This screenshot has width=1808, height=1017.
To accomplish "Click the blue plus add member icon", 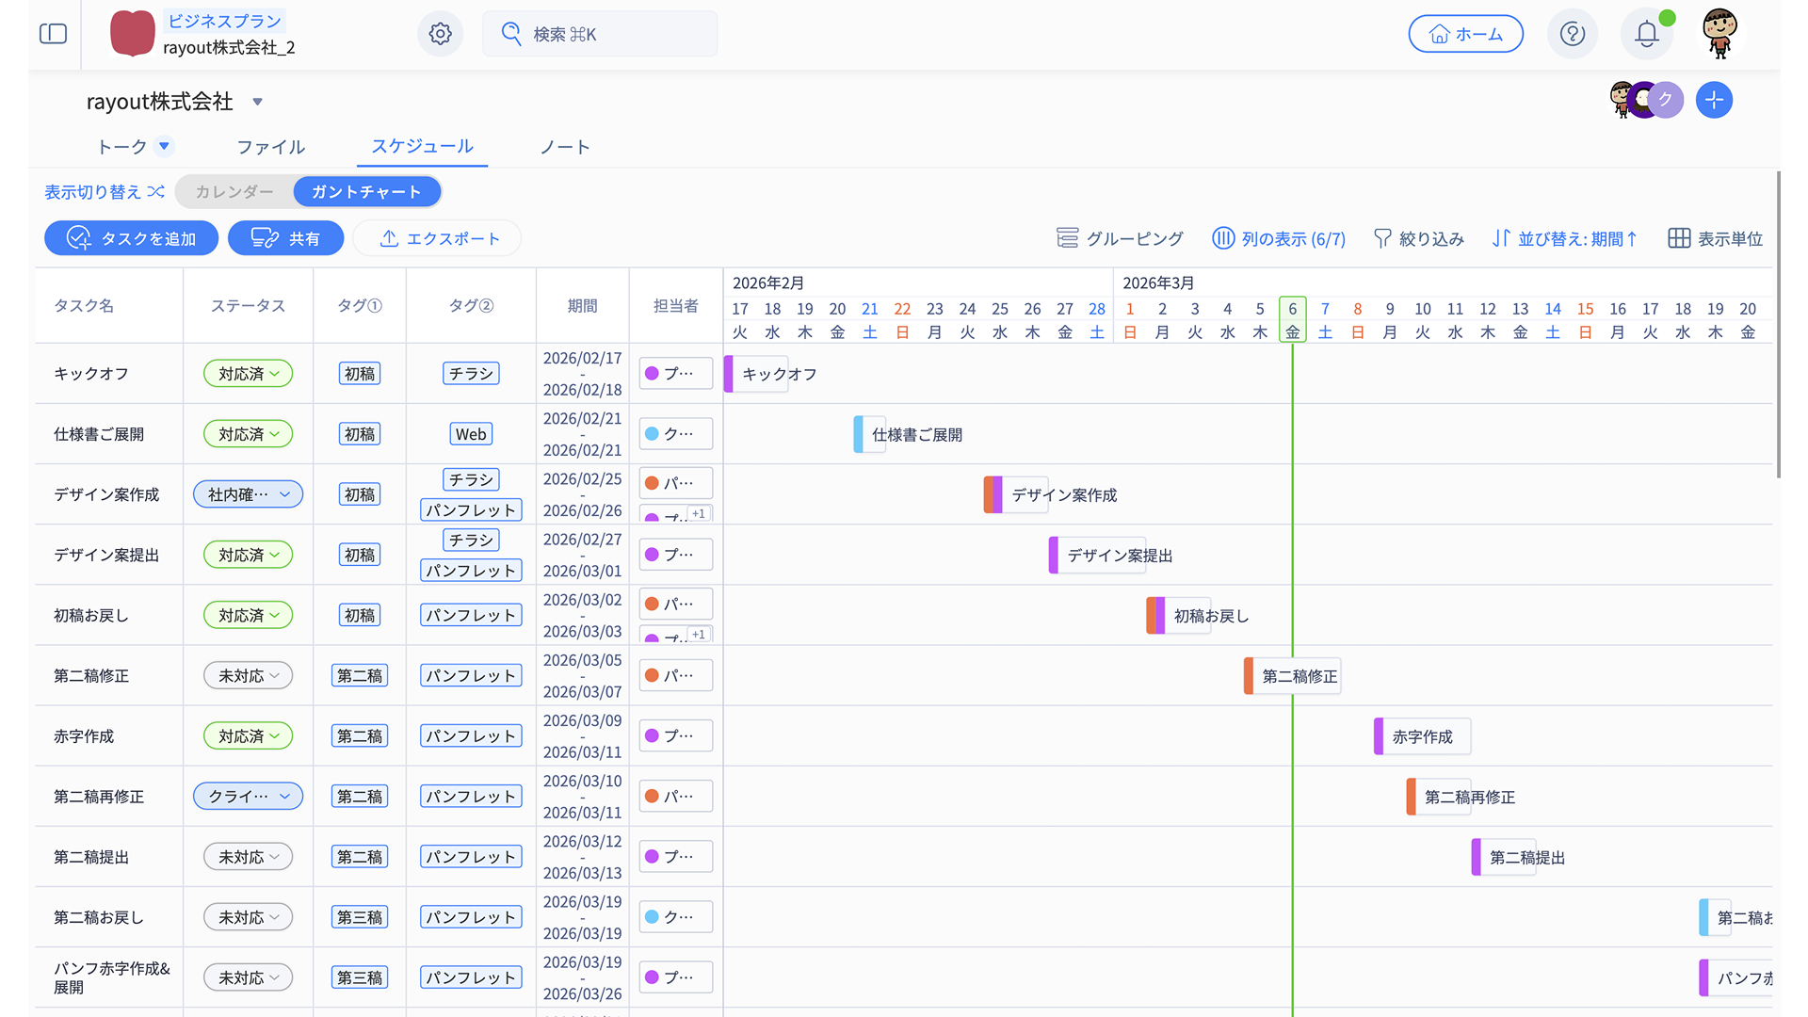I will [x=1714, y=100].
